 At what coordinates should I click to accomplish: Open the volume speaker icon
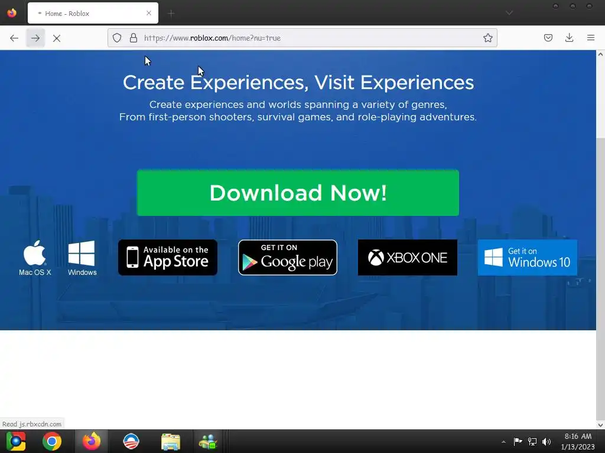(547, 441)
